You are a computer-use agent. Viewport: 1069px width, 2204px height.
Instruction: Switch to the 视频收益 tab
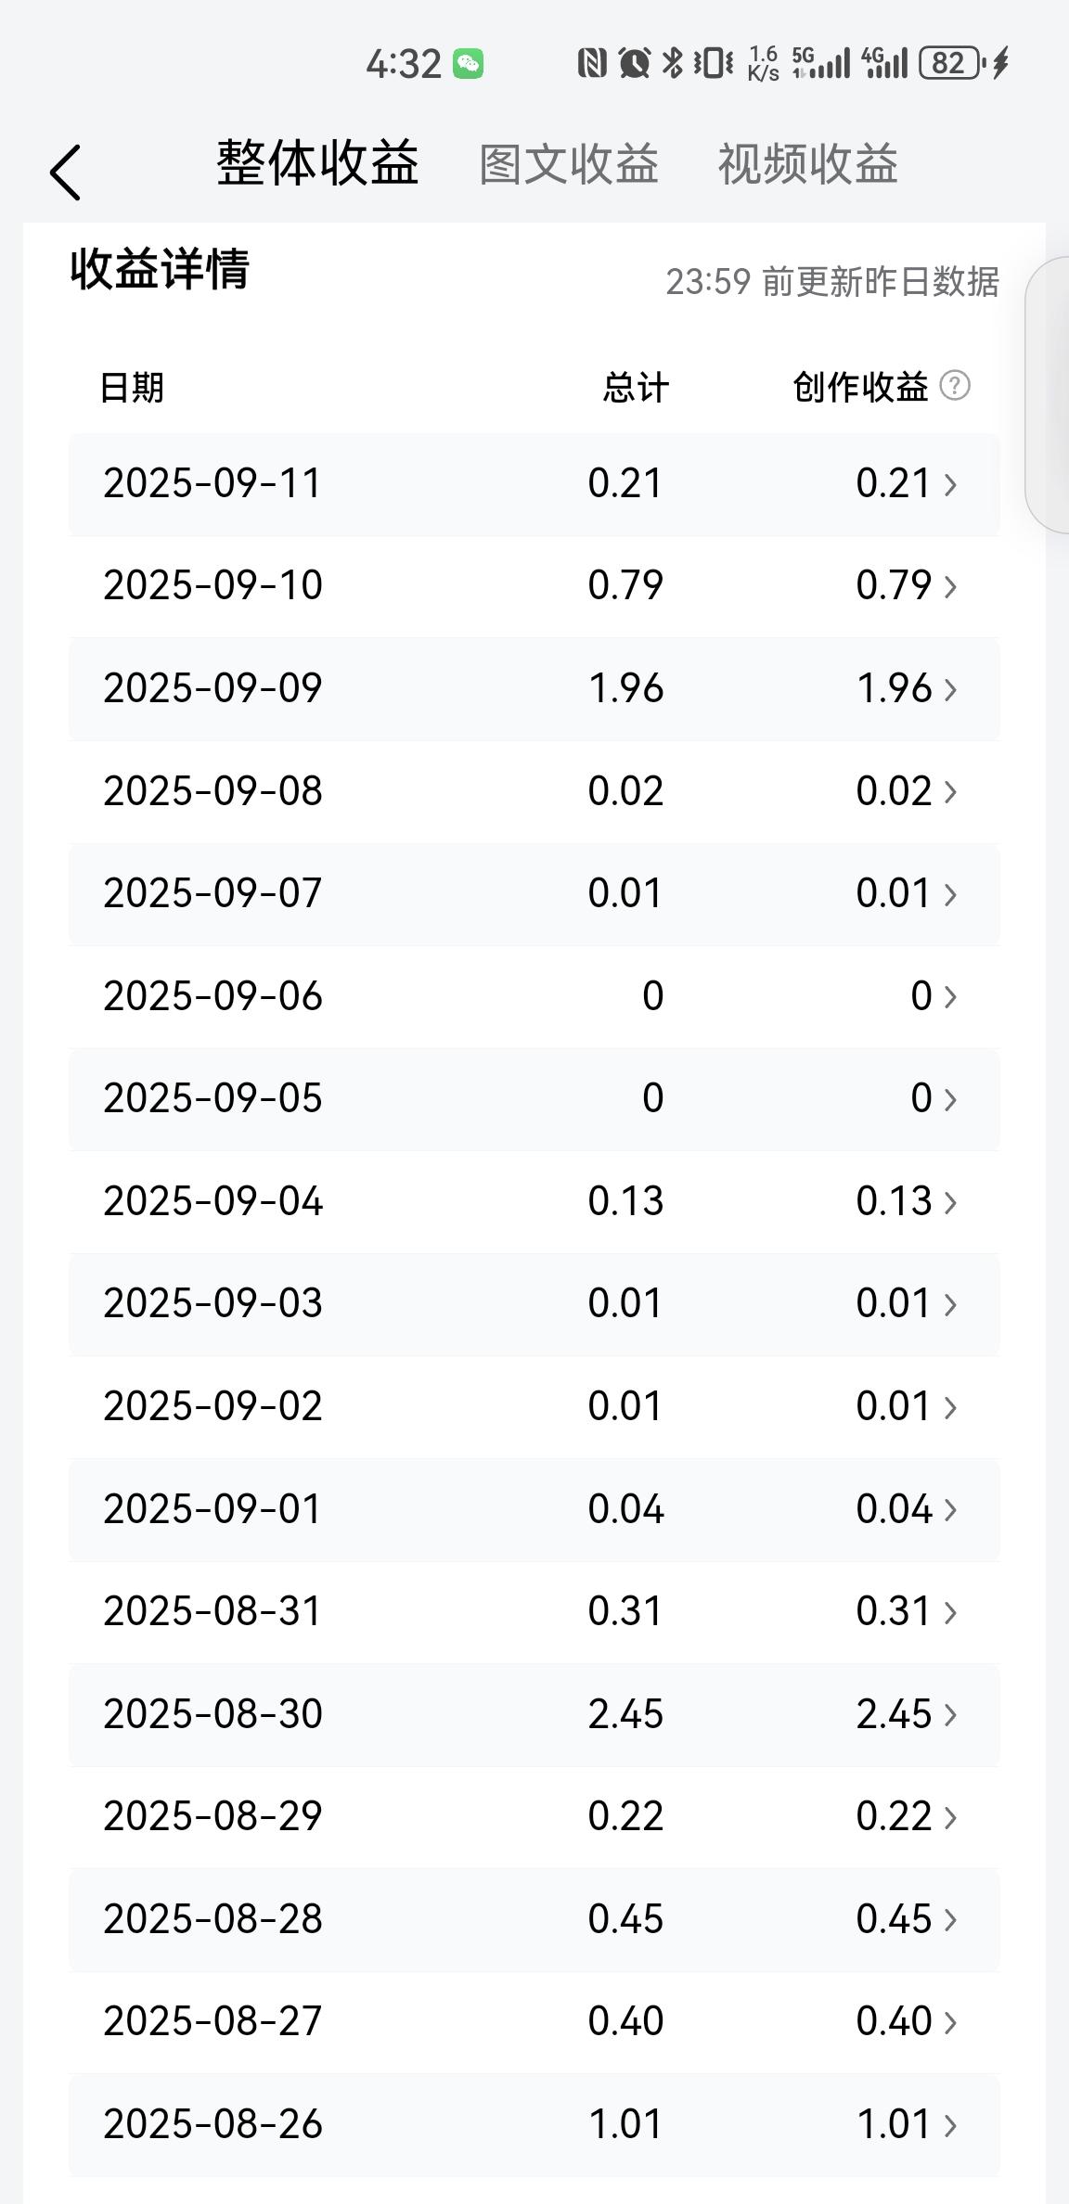coord(807,165)
